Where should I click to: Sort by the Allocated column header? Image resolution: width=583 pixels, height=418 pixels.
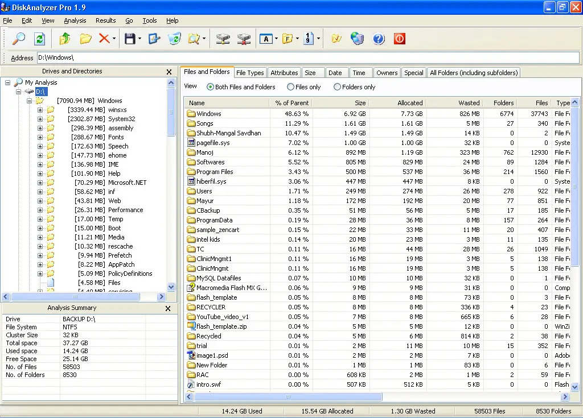pos(397,103)
